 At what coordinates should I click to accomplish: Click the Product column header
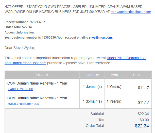(42, 75)
